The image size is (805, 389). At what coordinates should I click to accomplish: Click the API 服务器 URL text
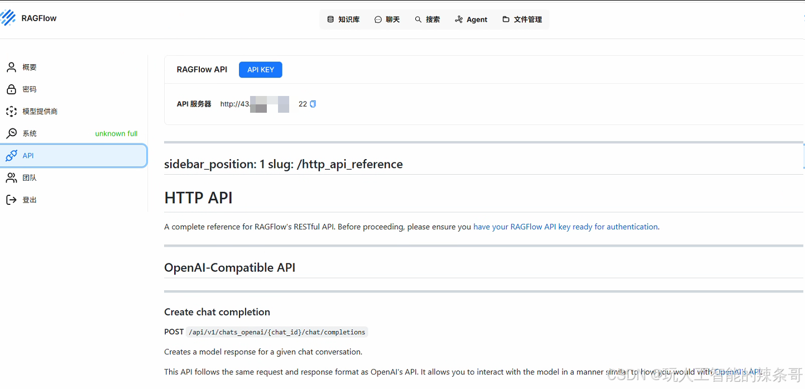pos(263,104)
